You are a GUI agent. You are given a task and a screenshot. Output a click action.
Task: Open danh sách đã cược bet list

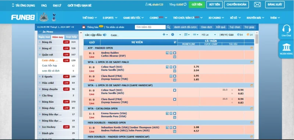185,27
